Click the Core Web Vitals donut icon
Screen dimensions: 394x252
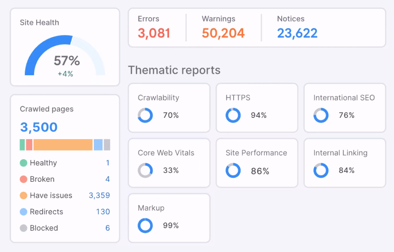[145, 171]
